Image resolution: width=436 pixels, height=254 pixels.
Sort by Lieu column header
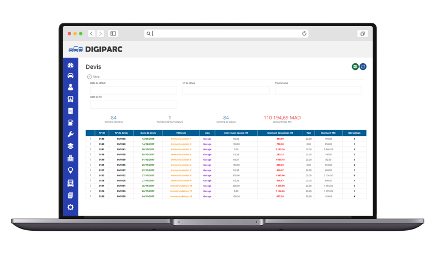207,133
